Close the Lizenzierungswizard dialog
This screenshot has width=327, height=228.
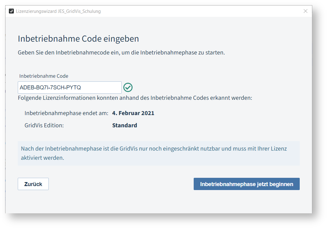coord(305,11)
